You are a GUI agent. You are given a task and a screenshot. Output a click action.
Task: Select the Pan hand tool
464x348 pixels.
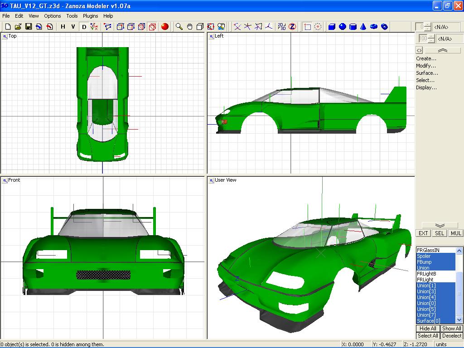click(189, 27)
